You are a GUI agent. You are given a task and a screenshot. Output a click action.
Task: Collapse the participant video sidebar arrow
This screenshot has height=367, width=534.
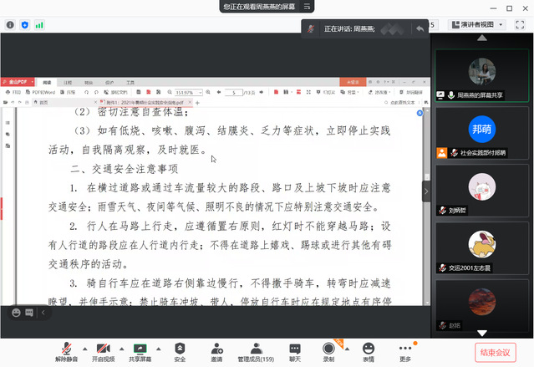pyautogui.click(x=426, y=191)
